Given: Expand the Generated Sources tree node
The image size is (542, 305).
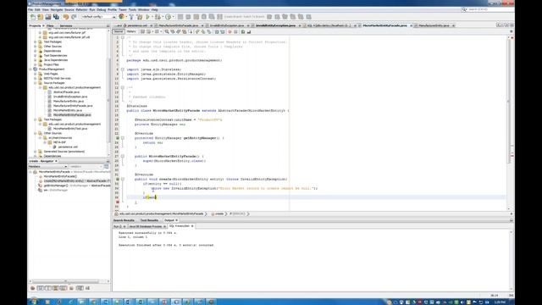Looking at the screenshot, I should click(x=36, y=152).
